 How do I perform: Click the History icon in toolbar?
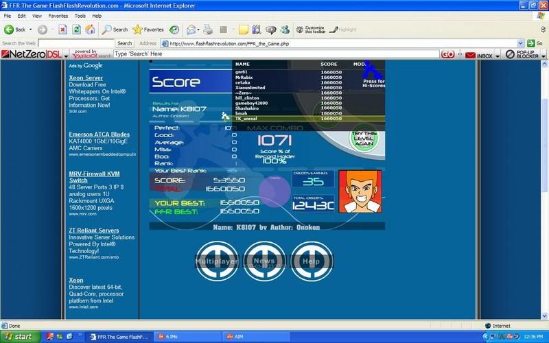(174, 29)
